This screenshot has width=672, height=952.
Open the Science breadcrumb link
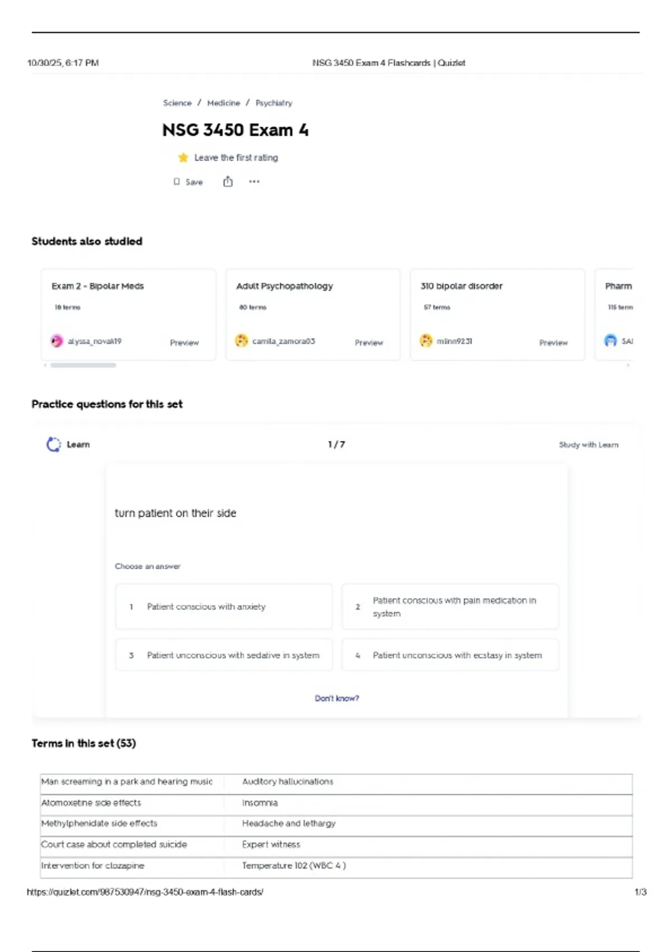(x=177, y=103)
